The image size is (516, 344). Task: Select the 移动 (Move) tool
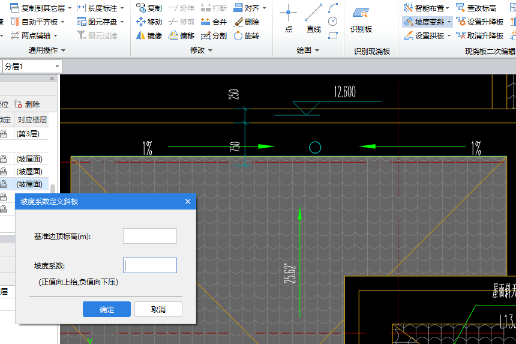pyautogui.click(x=149, y=22)
